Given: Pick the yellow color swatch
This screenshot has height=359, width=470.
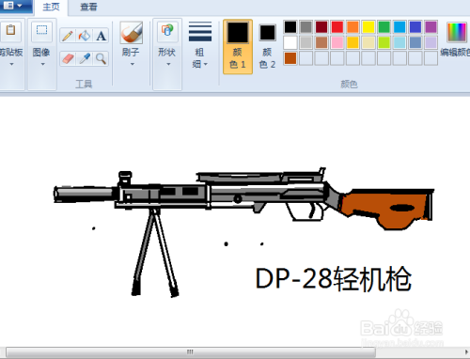Looking at the screenshot, I should [x=368, y=27].
